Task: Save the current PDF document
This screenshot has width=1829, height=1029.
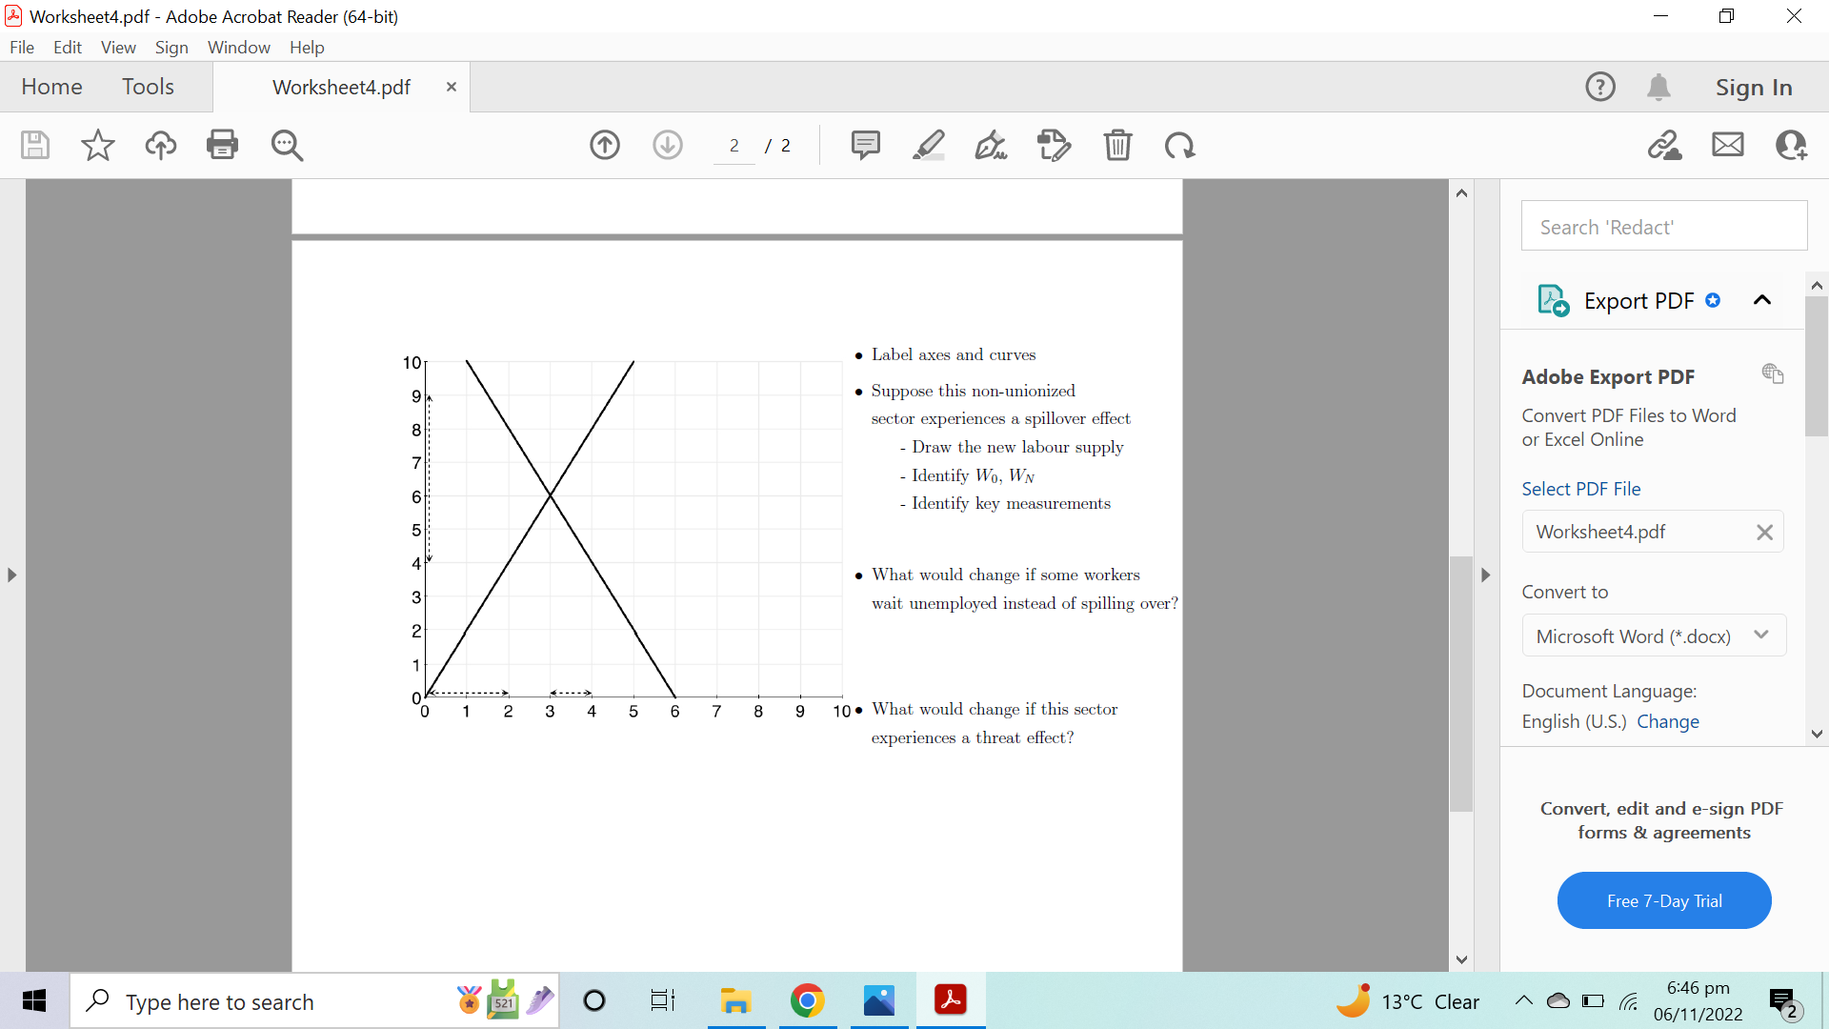Action: coord(34,145)
